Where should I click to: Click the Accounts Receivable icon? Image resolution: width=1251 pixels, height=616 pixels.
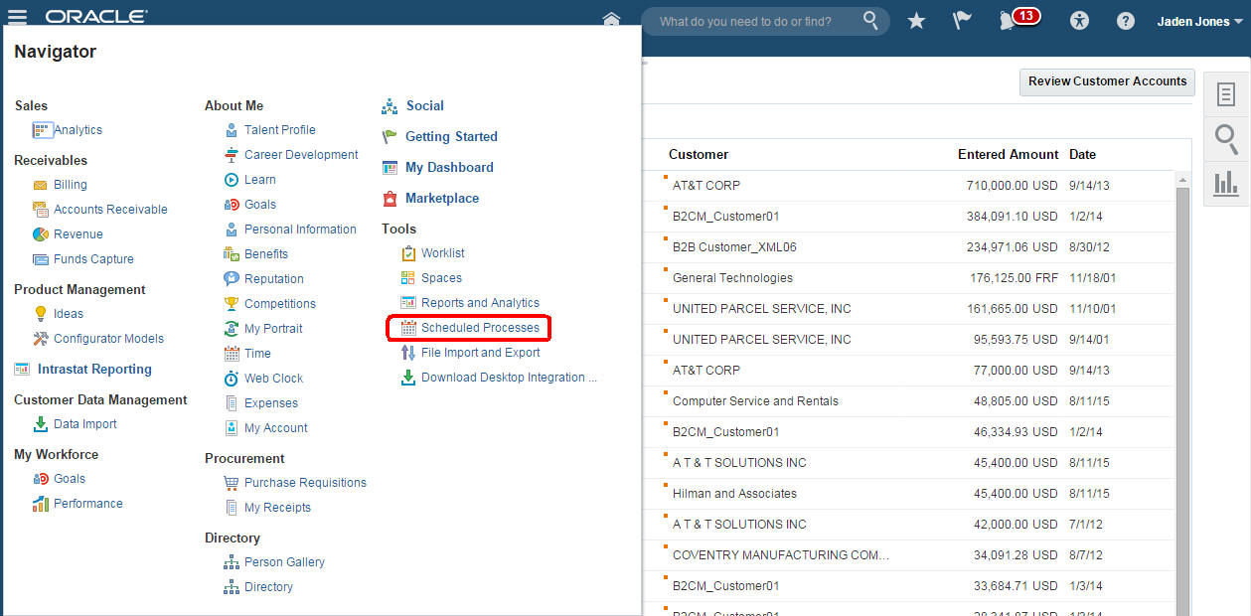pyautogui.click(x=41, y=210)
